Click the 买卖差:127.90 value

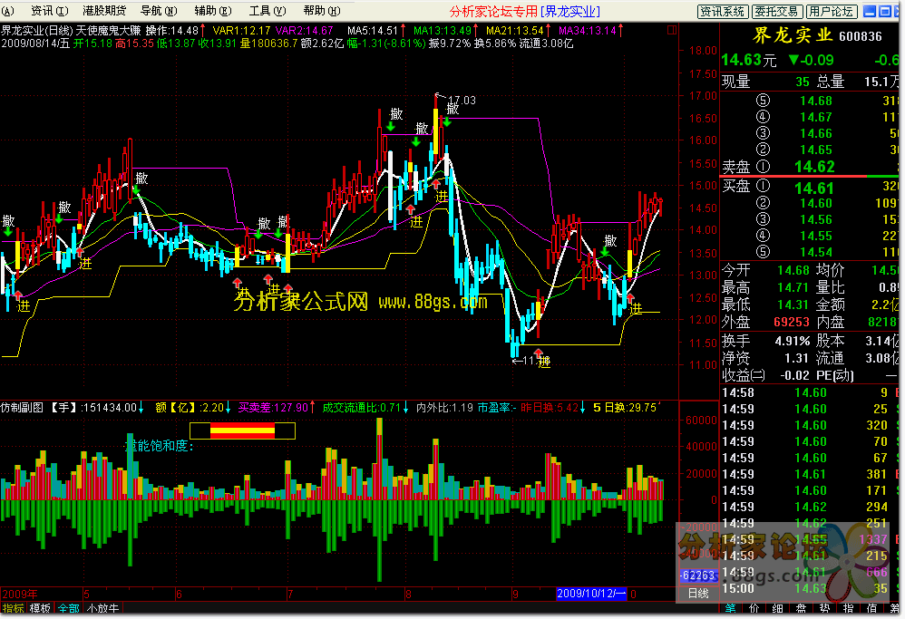(273, 407)
